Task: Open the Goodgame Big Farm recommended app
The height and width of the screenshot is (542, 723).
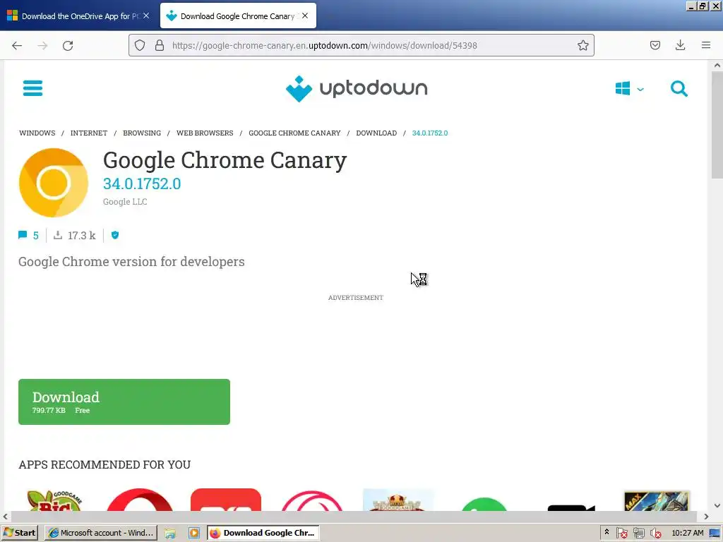Action: pyautogui.click(x=54, y=500)
